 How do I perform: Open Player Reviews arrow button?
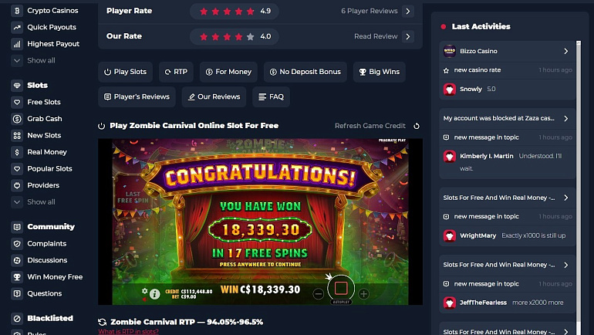(x=408, y=12)
